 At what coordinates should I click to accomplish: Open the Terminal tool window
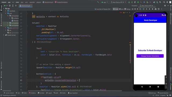click(41, 93)
